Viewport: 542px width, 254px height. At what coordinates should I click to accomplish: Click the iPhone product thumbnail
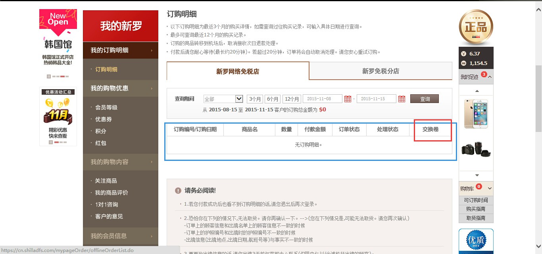click(x=476, y=114)
